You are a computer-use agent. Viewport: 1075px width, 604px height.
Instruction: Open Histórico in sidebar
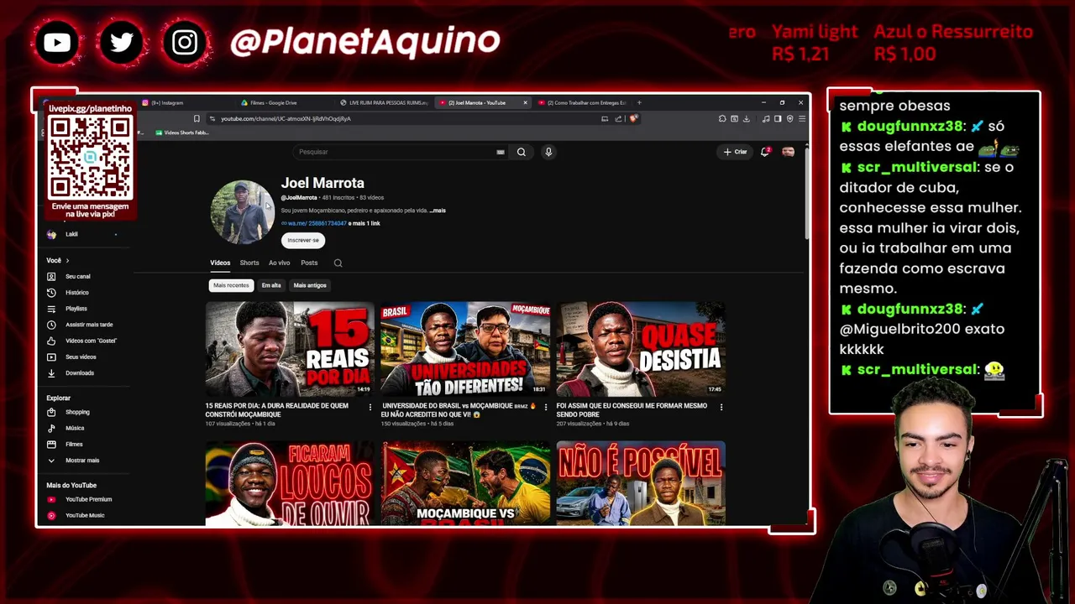[x=77, y=293]
